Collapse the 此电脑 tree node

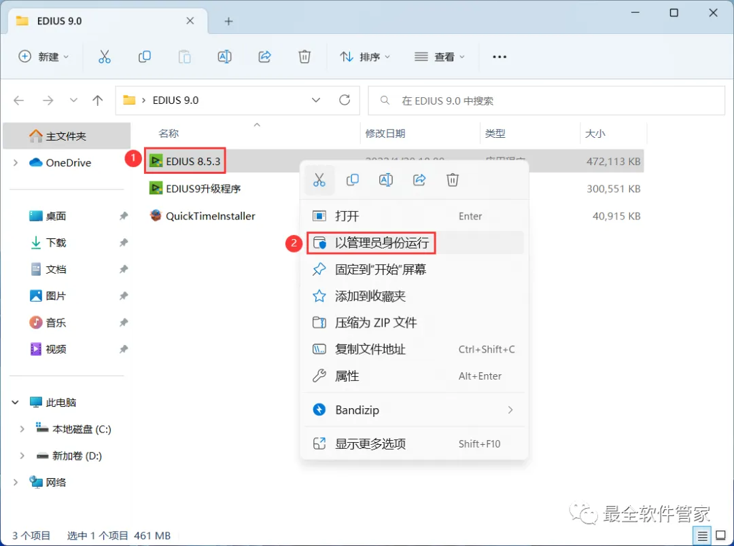(16, 402)
